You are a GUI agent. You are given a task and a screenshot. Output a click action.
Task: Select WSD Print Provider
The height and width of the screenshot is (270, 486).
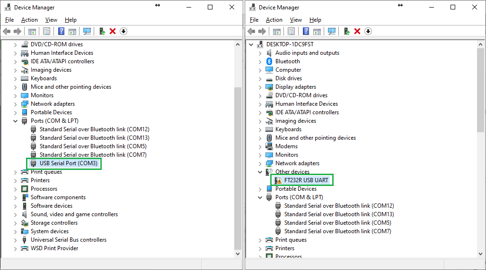[54, 248]
